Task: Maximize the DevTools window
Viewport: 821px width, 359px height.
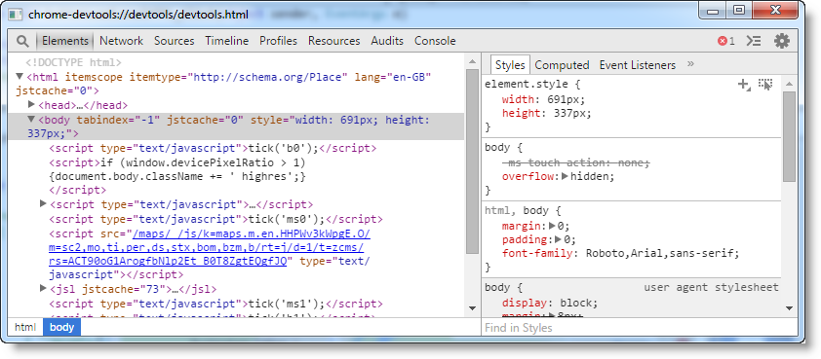Action: point(739,11)
